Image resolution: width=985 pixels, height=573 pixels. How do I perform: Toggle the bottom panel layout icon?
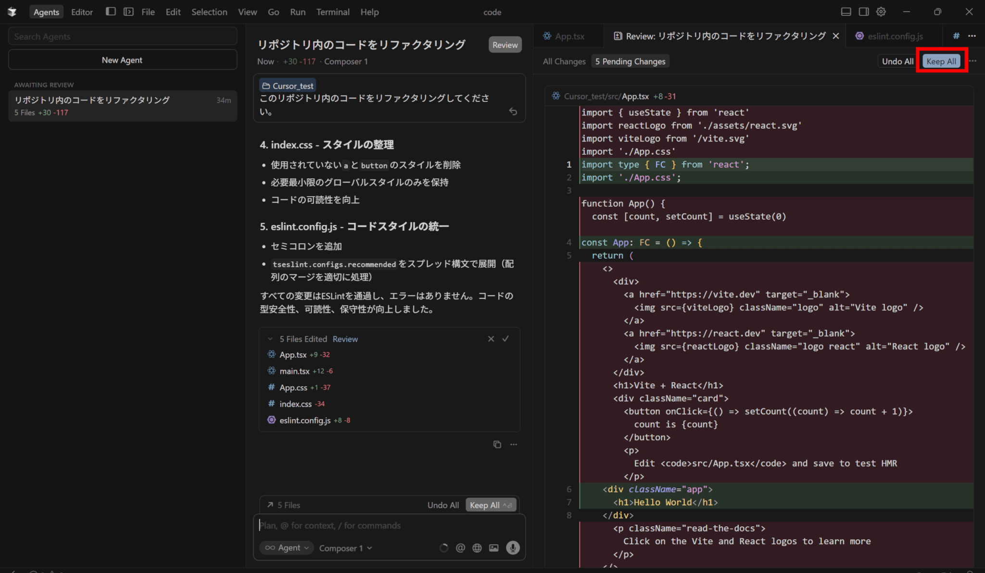click(x=846, y=12)
